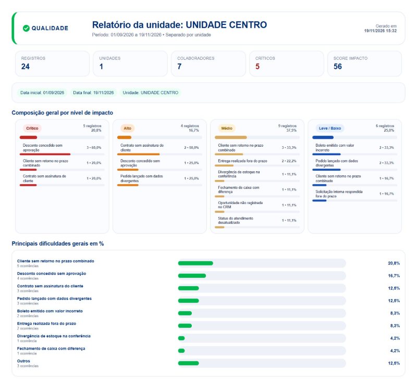The image size is (417, 384).
Task: Click the Crítico card's red top progress bar
Action: [x=29, y=137]
